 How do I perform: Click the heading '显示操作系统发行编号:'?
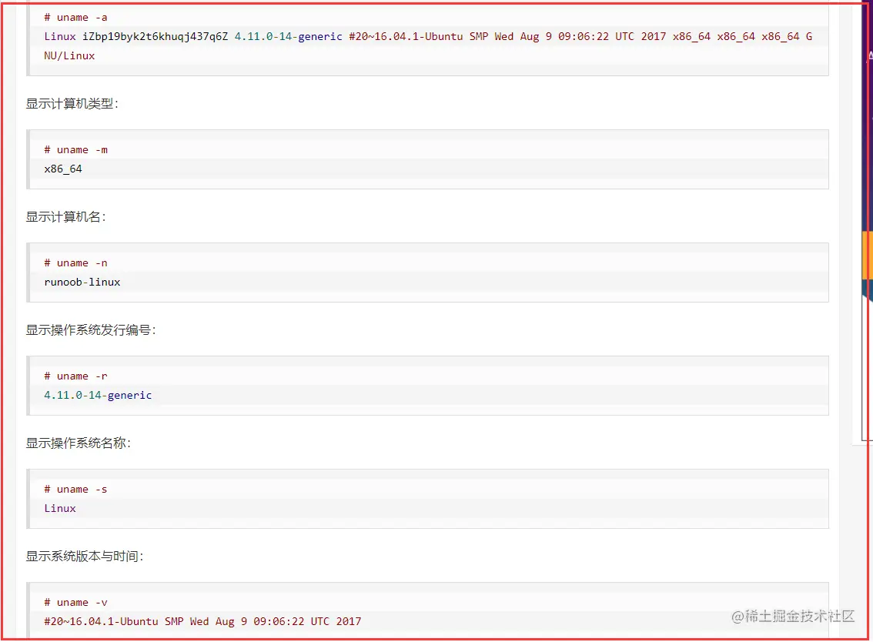91,329
